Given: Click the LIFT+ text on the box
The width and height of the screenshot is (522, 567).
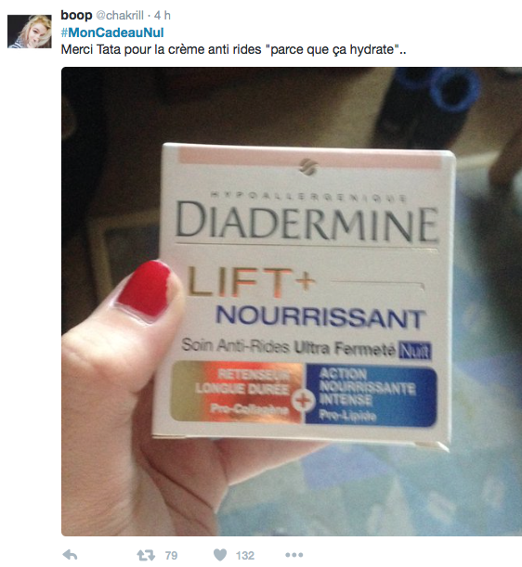Looking at the screenshot, I should pyautogui.click(x=251, y=282).
